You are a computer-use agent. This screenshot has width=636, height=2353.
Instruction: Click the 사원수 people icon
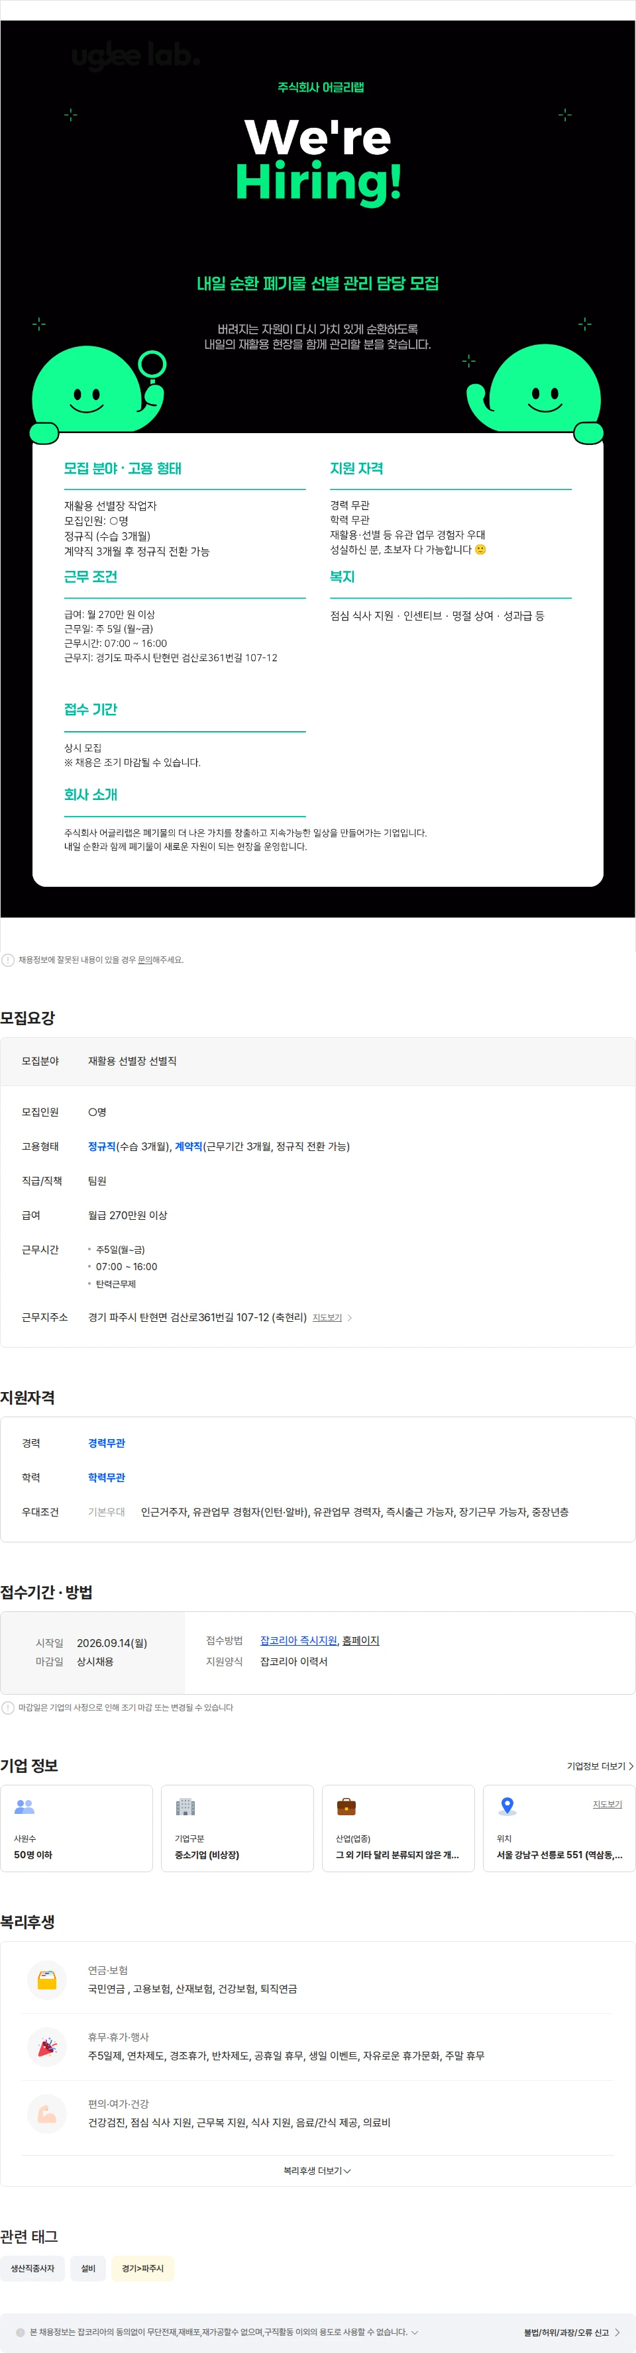click(25, 1807)
